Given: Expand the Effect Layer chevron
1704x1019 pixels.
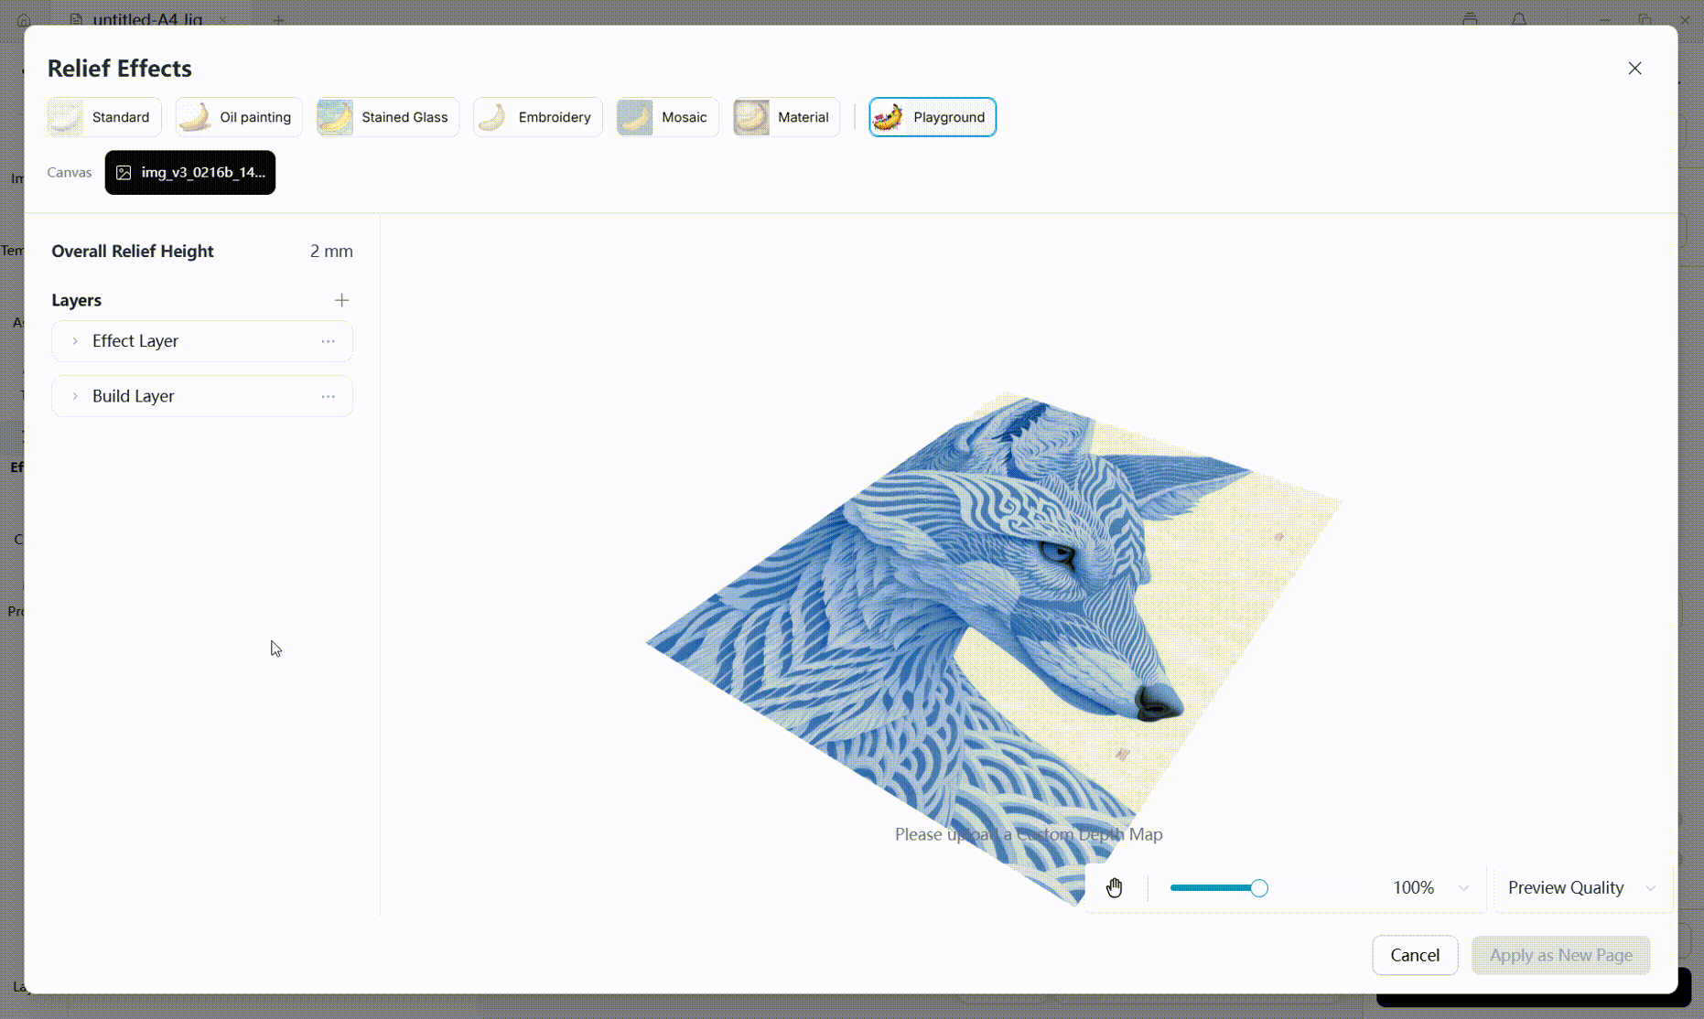Looking at the screenshot, I should [75, 341].
